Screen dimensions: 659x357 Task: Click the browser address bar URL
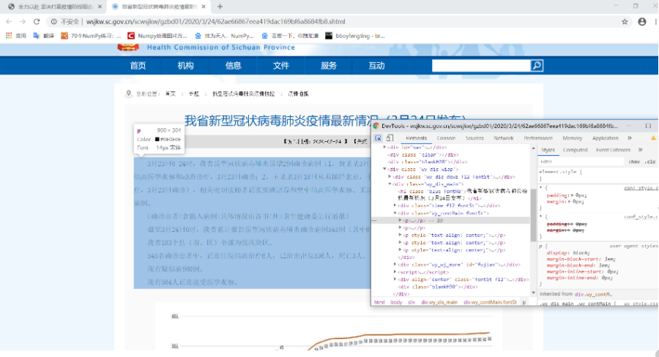click(215, 21)
